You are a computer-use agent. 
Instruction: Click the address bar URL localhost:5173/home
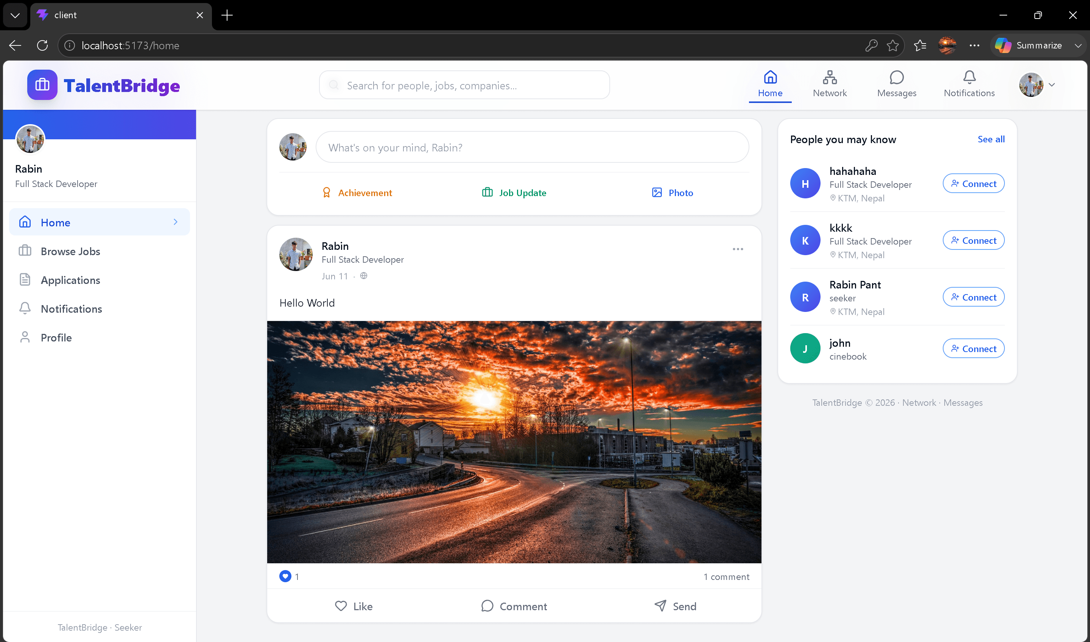pyautogui.click(x=130, y=45)
